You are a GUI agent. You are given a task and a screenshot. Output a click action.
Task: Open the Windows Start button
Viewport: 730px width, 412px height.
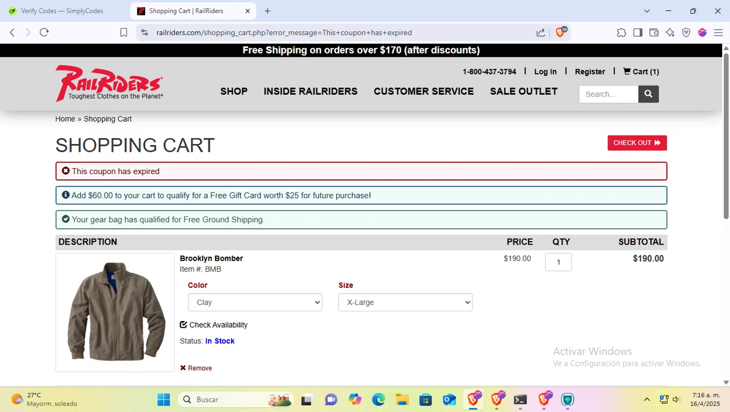(x=164, y=399)
